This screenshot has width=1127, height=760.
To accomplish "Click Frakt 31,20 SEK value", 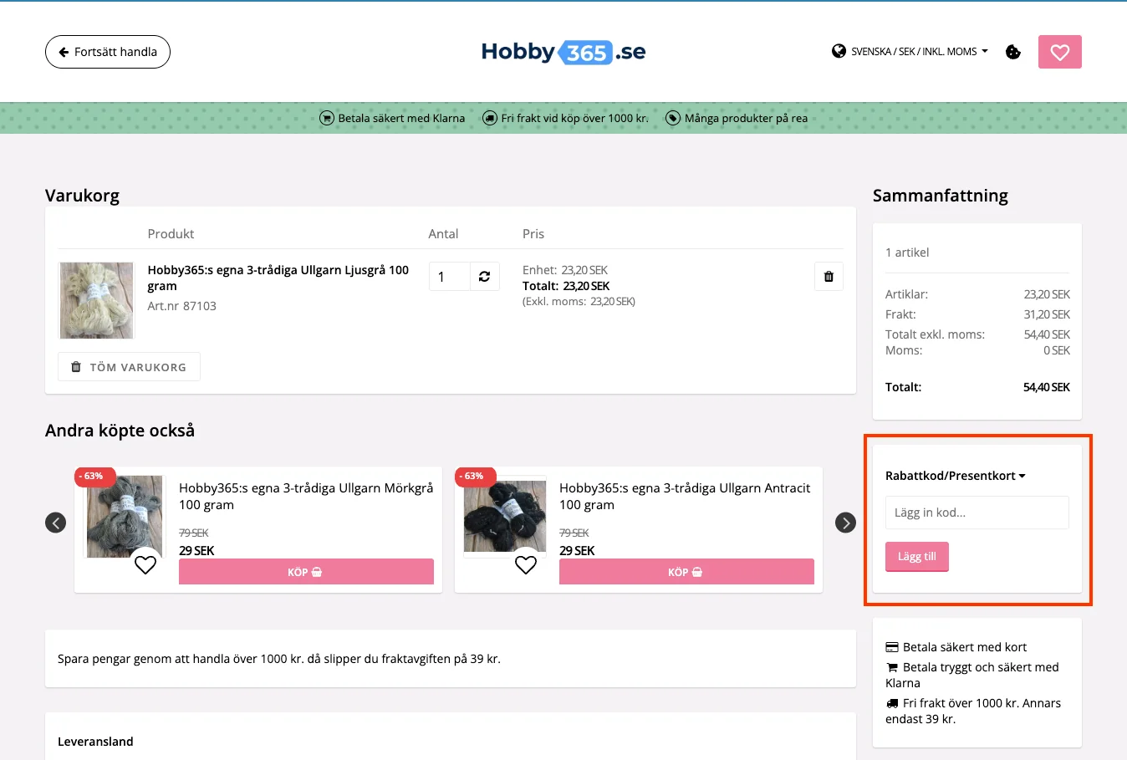I will (1047, 314).
